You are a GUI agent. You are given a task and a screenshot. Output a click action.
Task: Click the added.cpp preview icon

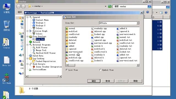(x=92, y=37)
